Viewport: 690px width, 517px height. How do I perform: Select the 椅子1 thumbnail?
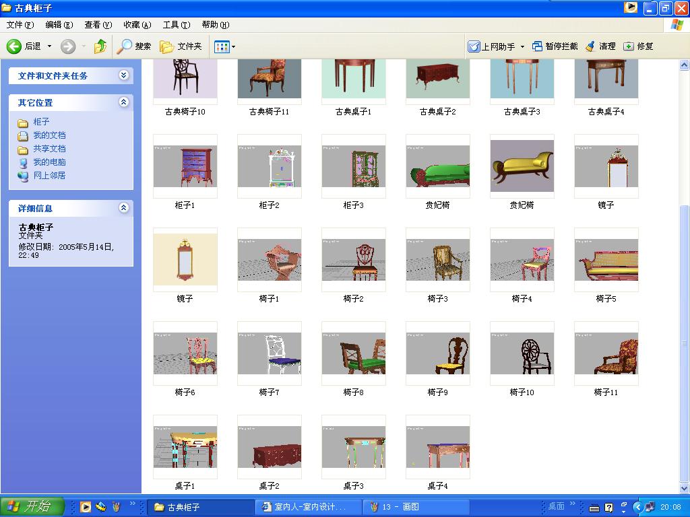click(270, 260)
